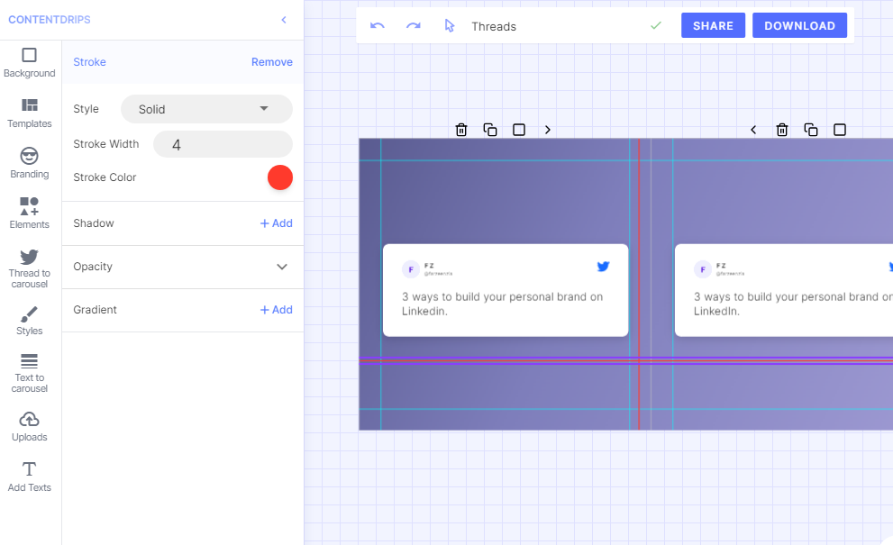Click the redo arrow in top toolbar
Screen dimensions: 893x545
[413, 26]
